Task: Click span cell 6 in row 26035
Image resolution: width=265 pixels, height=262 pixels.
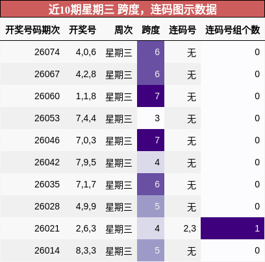Action: [x=151, y=184]
